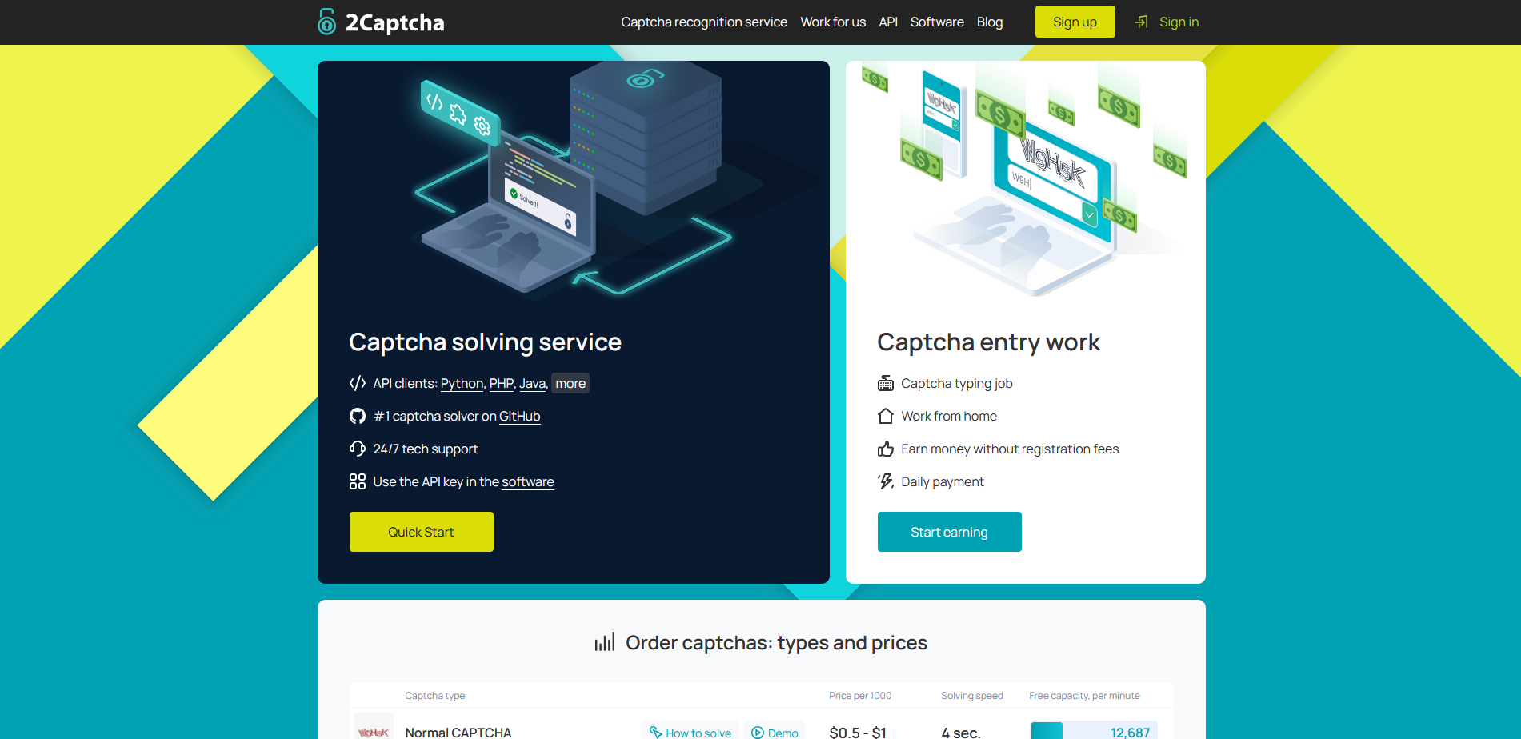Switch to the Blog section
The height and width of the screenshot is (739, 1521).
[989, 22]
